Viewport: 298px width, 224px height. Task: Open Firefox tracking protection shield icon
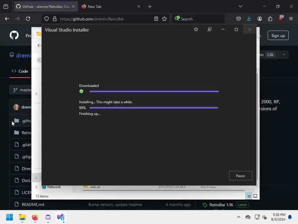[x=47, y=19]
